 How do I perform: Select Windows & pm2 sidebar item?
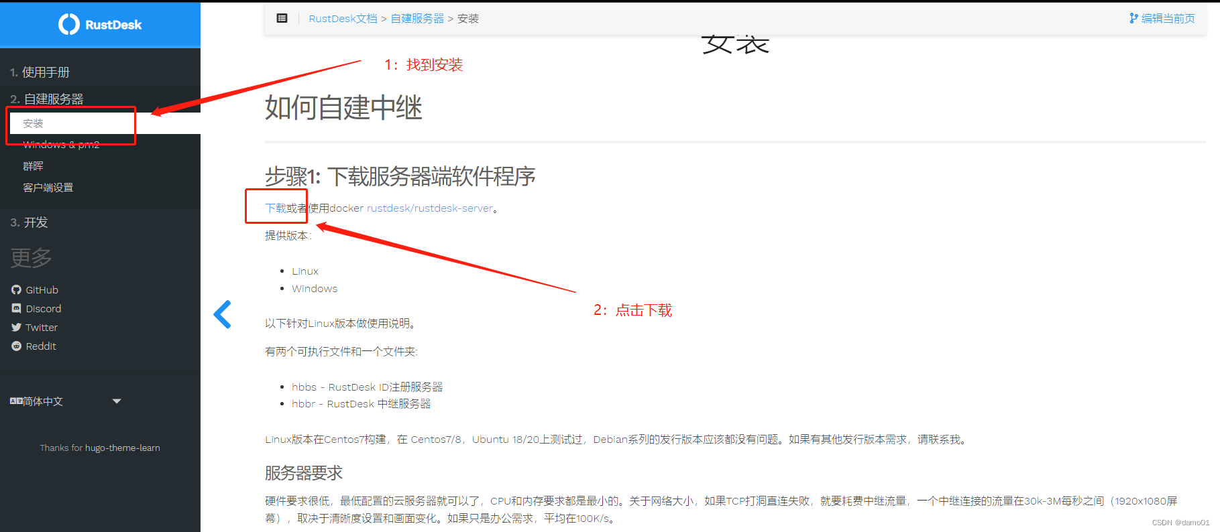(x=61, y=144)
